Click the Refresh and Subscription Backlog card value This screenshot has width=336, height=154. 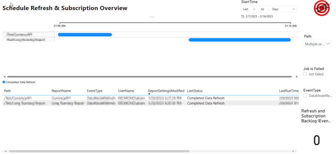(316, 140)
